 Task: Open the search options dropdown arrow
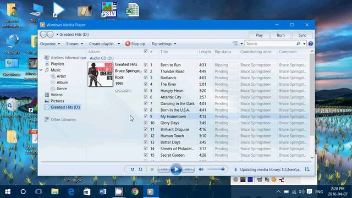[304, 44]
